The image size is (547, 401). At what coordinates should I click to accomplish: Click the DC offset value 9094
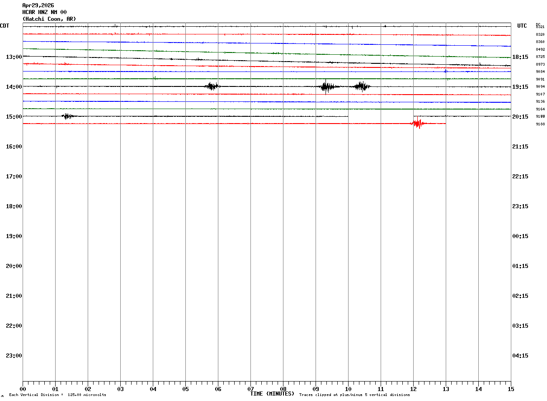tap(540, 86)
